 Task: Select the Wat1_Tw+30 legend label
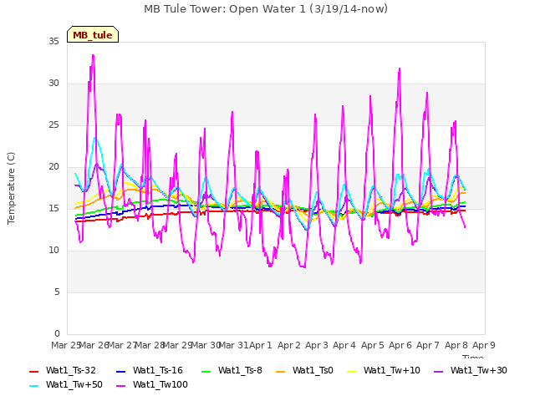pyautogui.click(x=479, y=371)
